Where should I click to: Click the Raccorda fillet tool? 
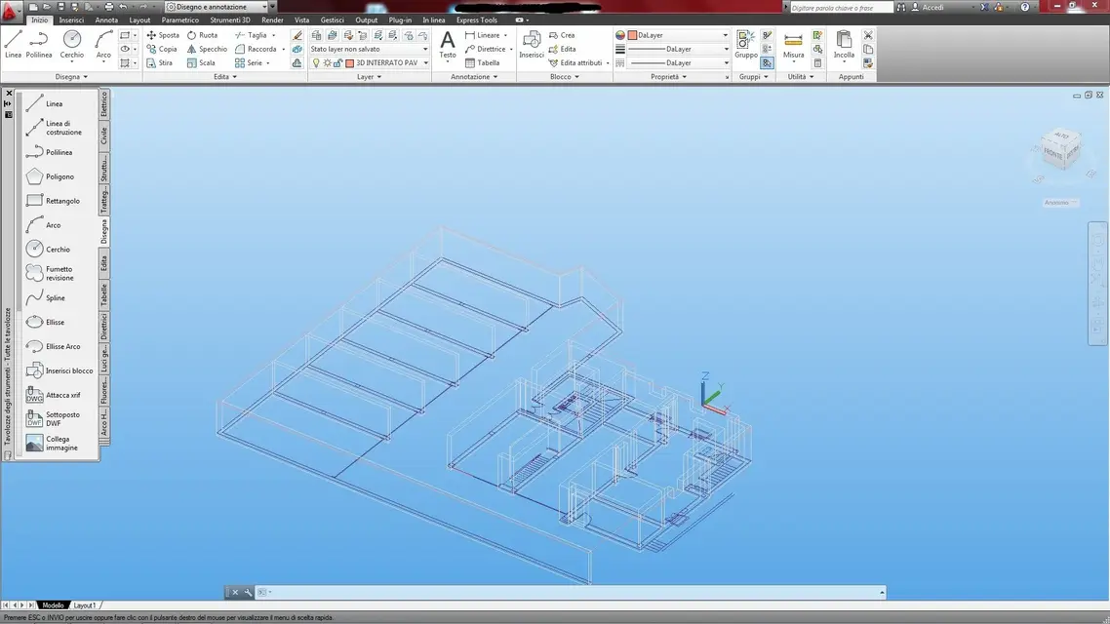tap(256, 49)
